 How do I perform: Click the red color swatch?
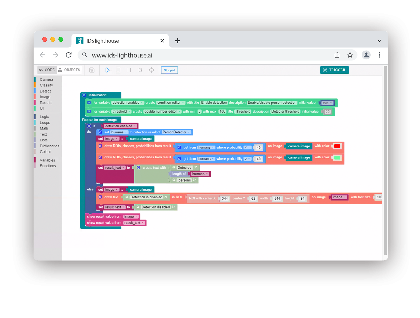coord(337,146)
